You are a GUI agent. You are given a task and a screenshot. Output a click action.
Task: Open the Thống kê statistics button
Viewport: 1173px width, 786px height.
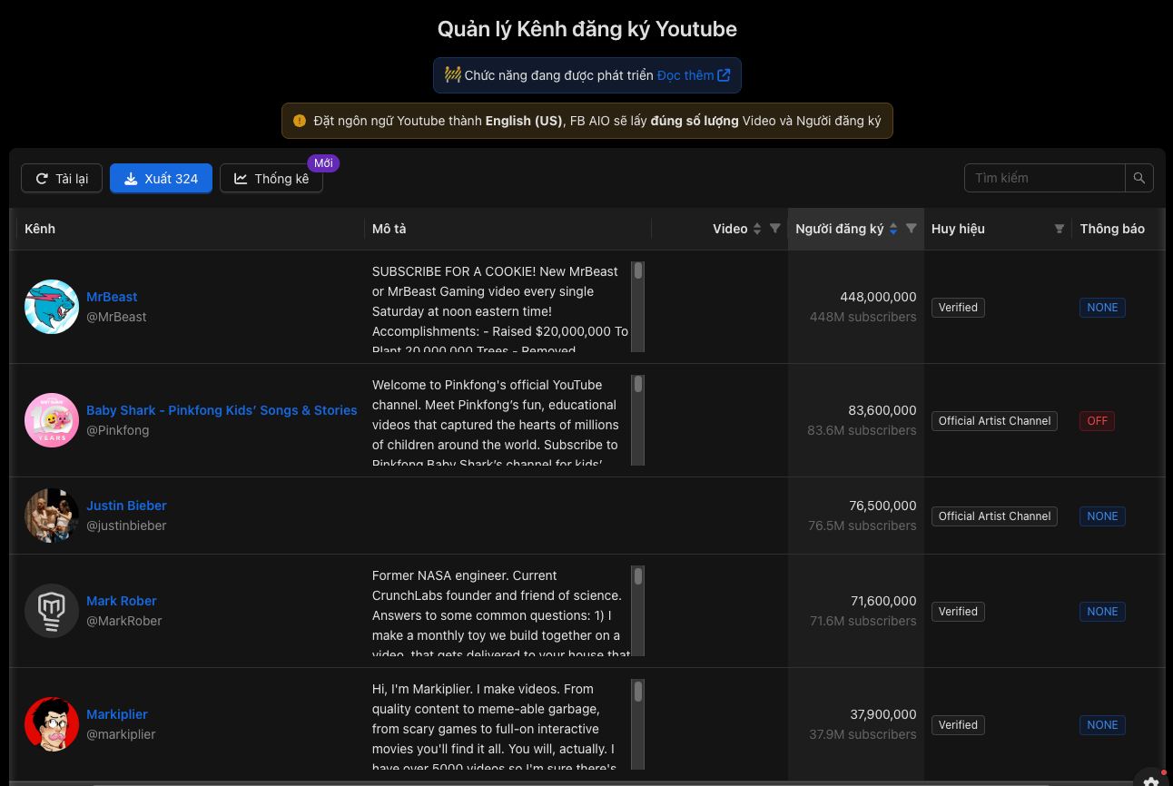click(x=271, y=178)
